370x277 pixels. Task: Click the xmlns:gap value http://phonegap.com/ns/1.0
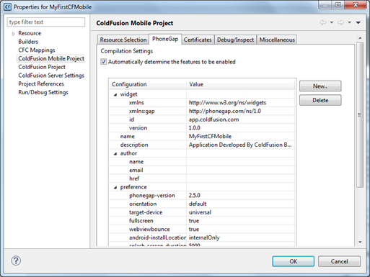click(x=225, y=111)
